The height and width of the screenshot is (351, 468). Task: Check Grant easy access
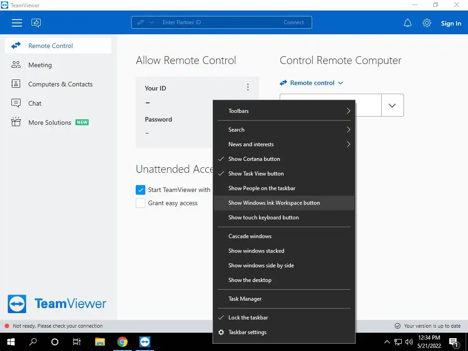pyautogui.click(x=140, y=203)
